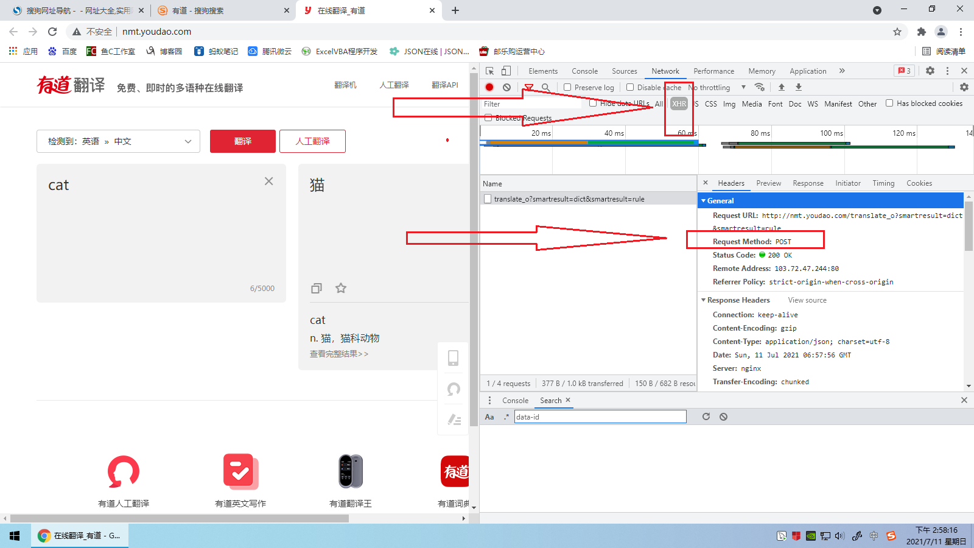974x548 pixels.
Task: Open network conditions wifi icon
Action: pyautogui.click(x=759, y=87)
